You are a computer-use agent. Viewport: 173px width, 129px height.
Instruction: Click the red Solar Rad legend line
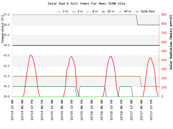point(137,12)
